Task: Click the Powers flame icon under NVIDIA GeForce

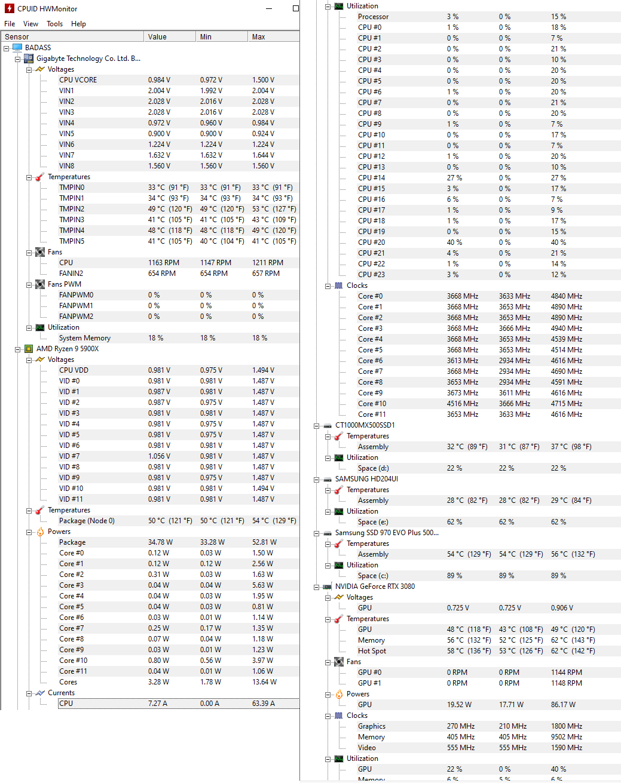Action: [339, 694]
